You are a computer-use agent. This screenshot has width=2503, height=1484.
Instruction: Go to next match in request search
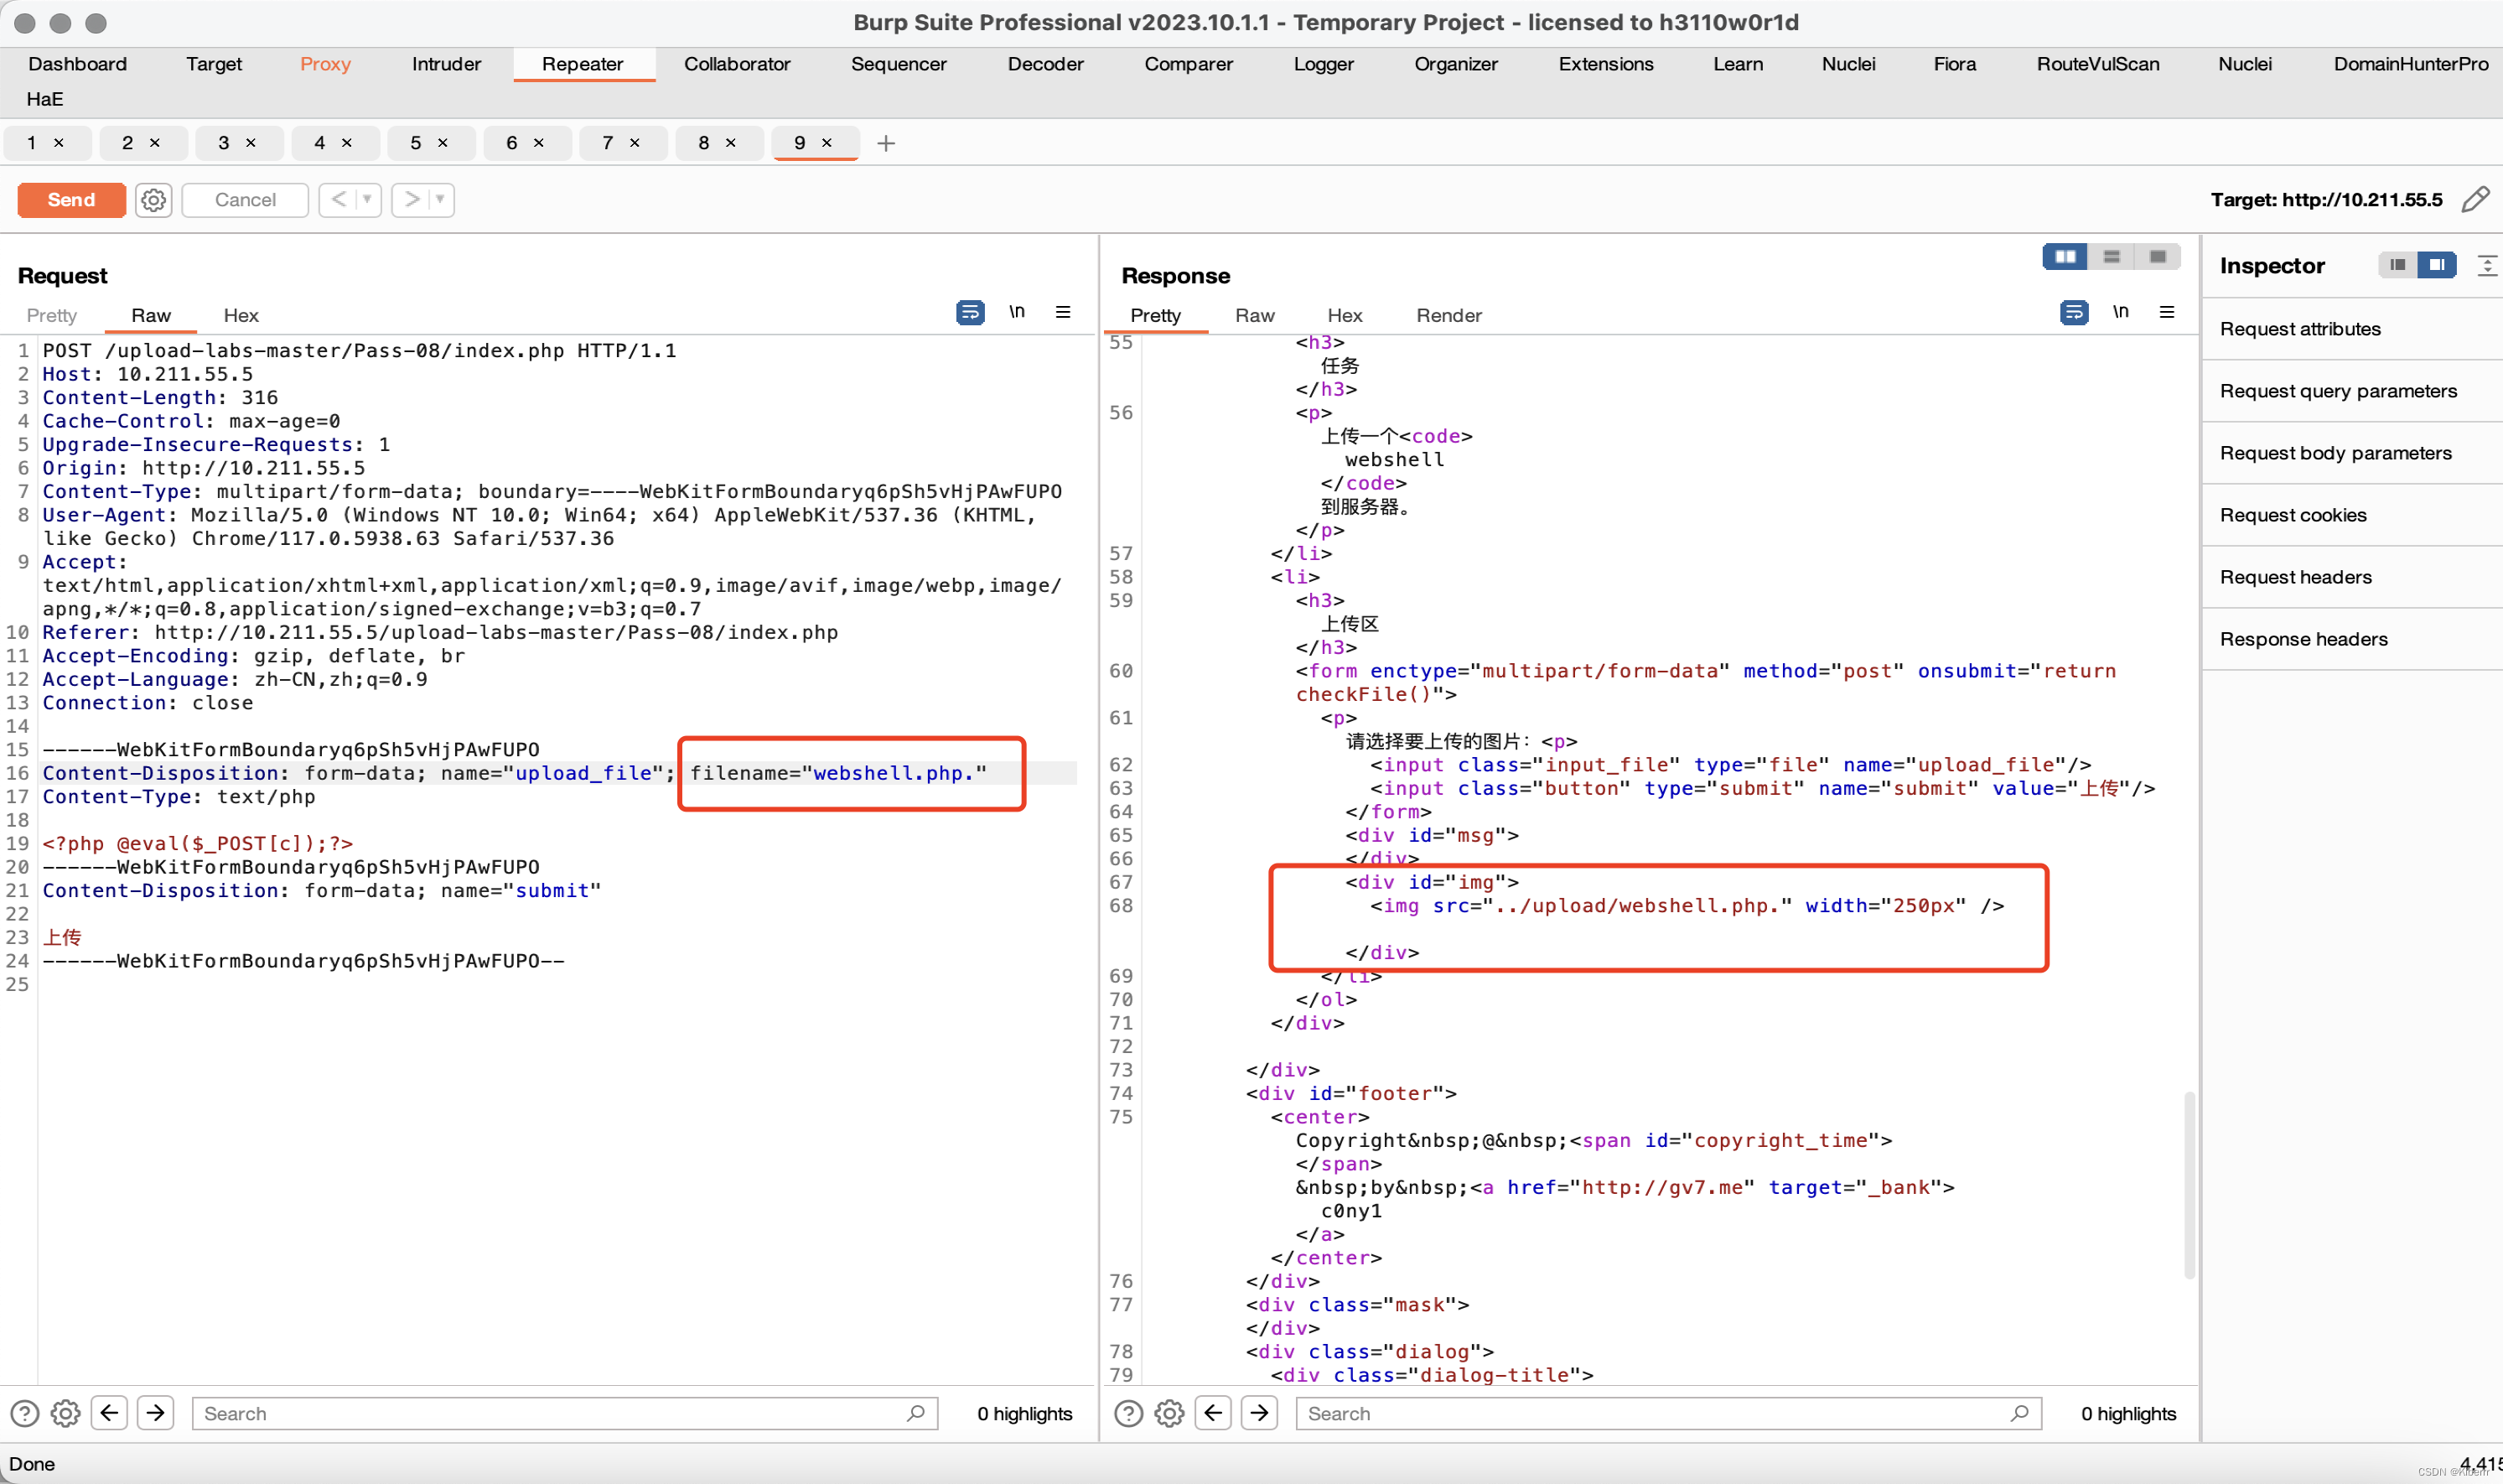155,1413
